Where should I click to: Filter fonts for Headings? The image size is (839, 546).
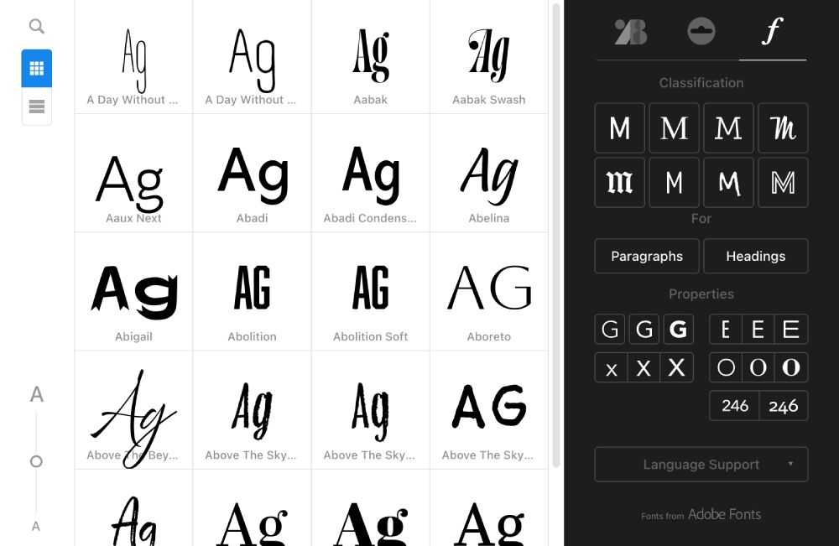[756, 256]
